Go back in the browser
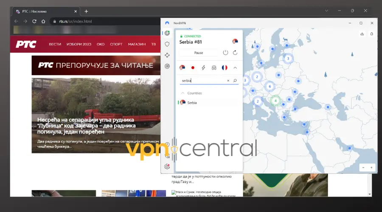 16,22
